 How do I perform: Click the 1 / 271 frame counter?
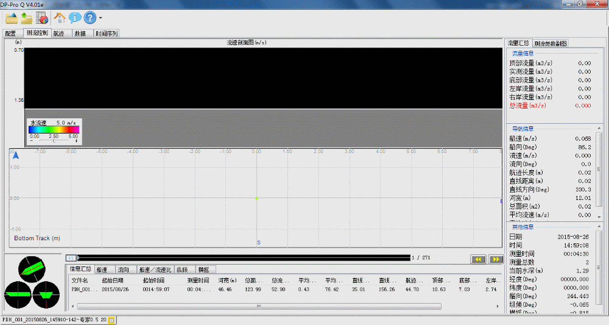421,257
